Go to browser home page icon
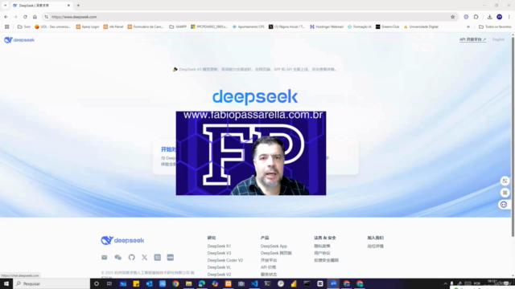515x289 pixels. pos(35,17)
